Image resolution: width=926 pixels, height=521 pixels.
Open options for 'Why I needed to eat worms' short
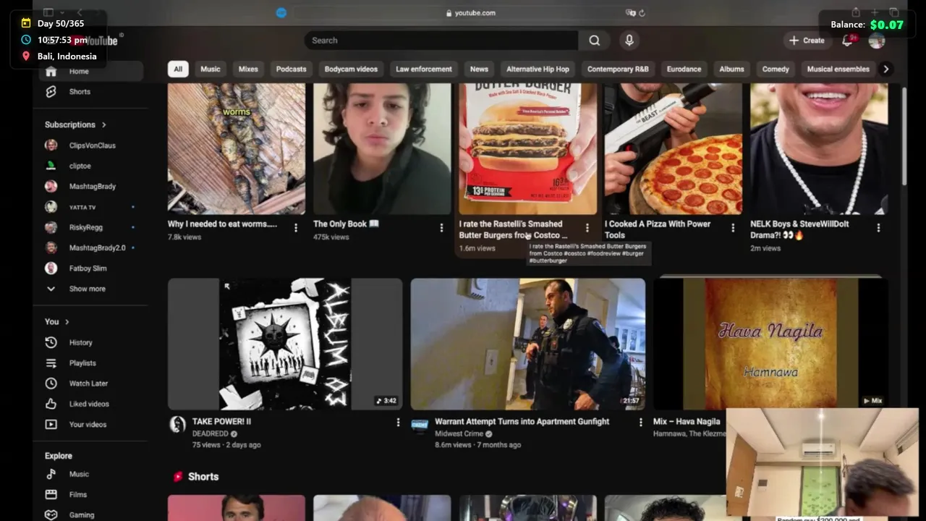(x=295, y=228)
